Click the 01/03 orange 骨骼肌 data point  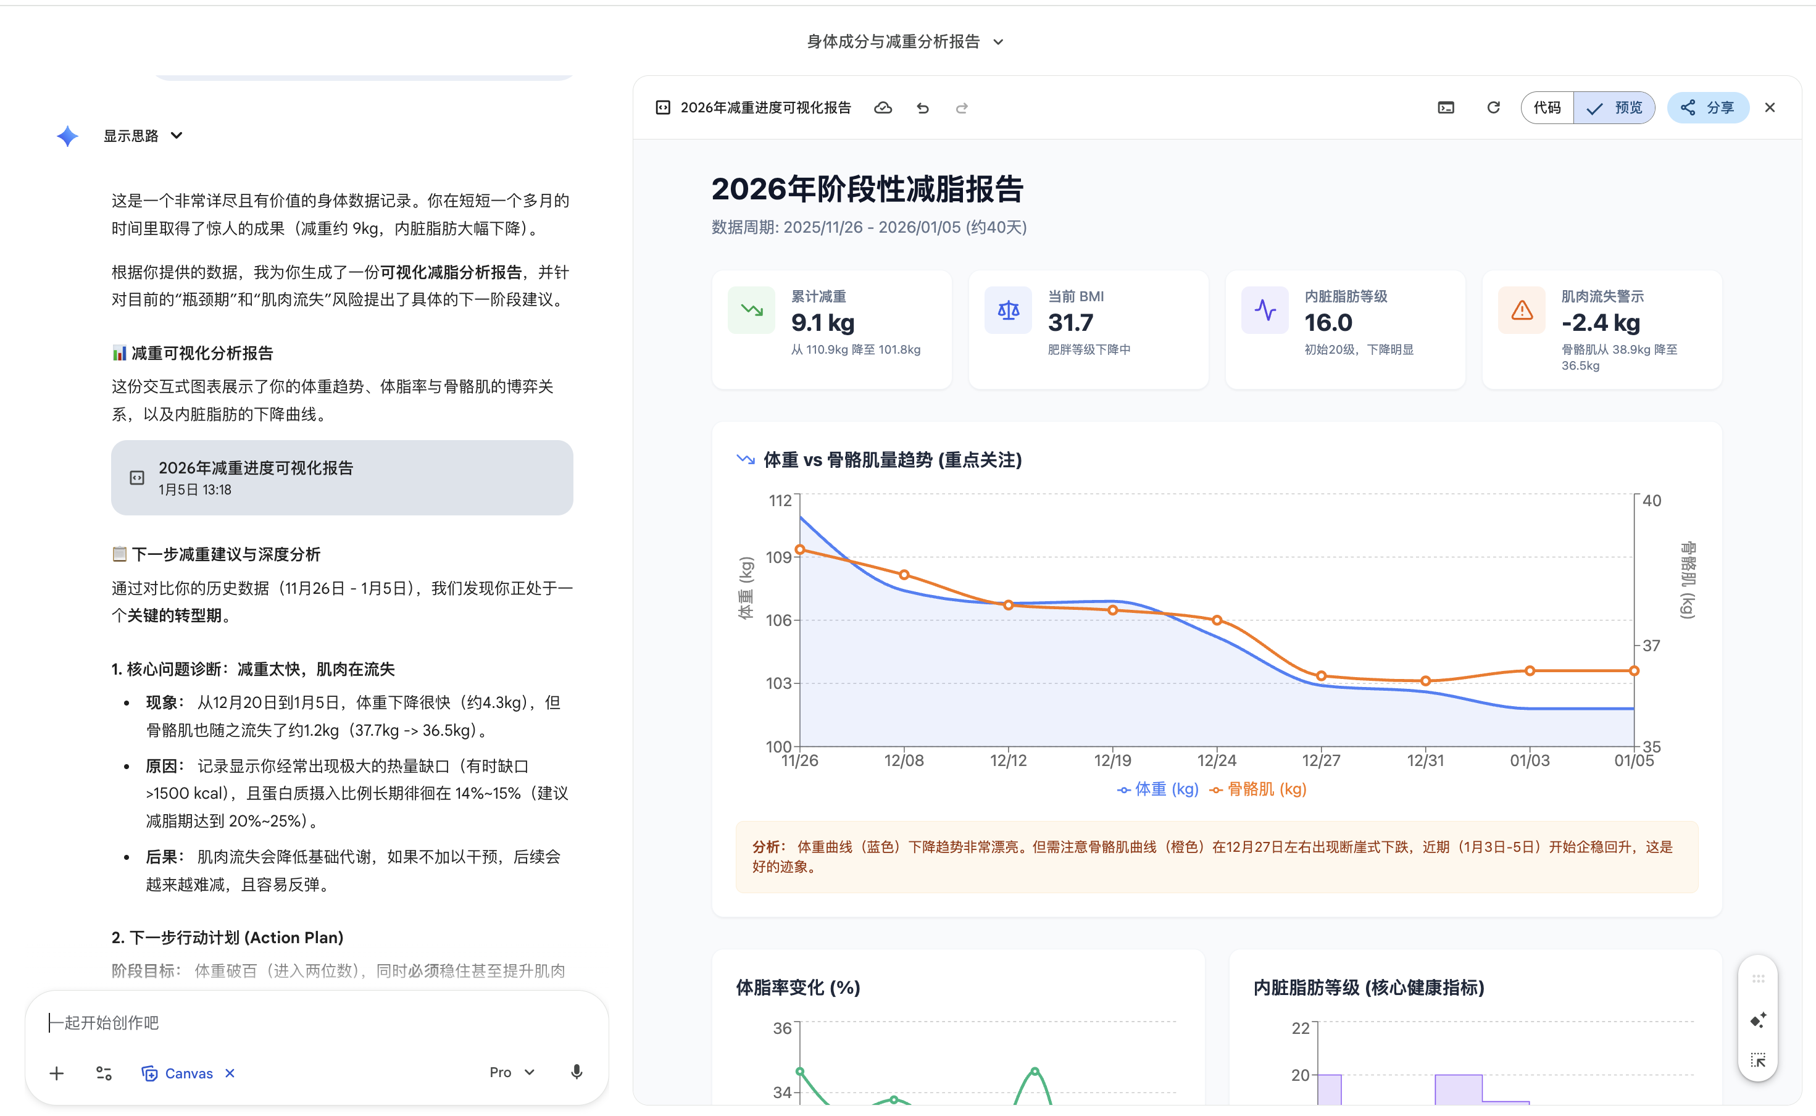(1530, 671)
